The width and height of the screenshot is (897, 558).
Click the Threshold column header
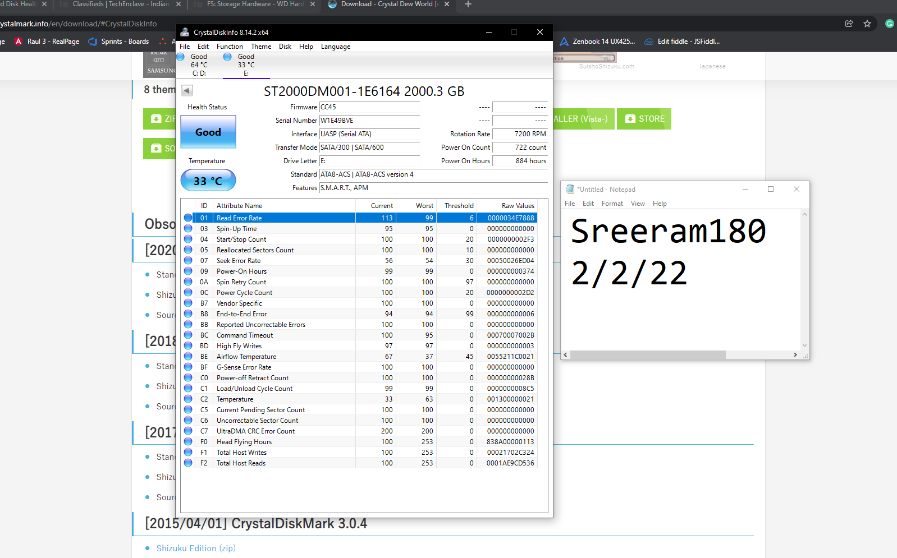pyautogui.click(x=457, y=206)
